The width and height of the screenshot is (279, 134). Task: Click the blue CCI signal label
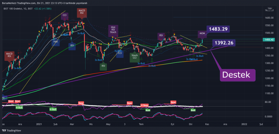click(x=120, y=54)
